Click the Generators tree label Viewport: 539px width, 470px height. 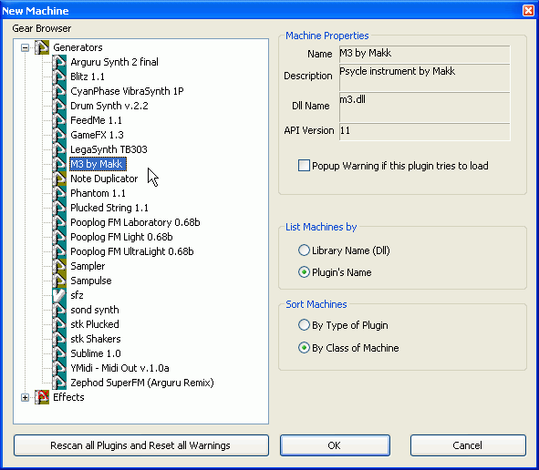[x=78, y=47]
